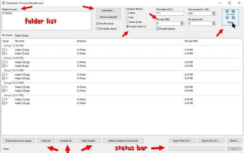Click Group 2 (0.46 MB) header
This screenshot has width=244, height=153.
[x=14, y=58]
